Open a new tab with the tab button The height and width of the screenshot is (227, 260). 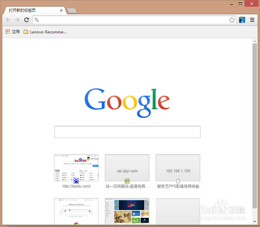pos(72,10)
